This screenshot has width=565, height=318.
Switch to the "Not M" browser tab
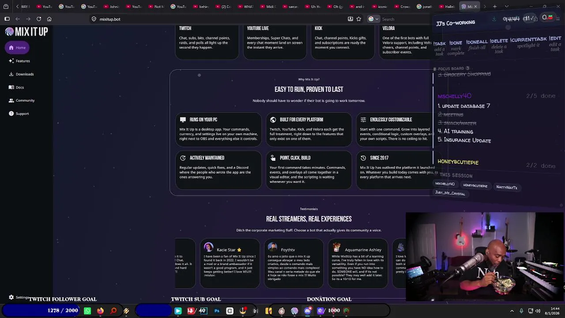(x=156, y=7)
